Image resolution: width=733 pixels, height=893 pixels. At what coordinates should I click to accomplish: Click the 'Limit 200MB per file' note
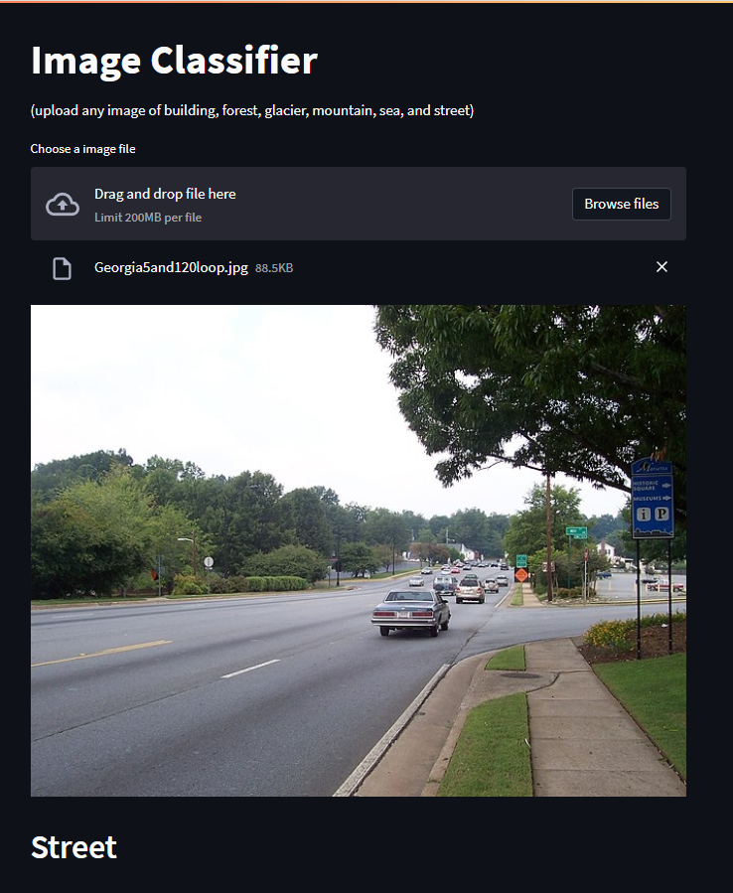pos(148,218)
